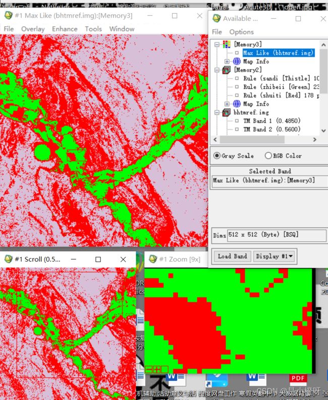Screen dimensions: 328x400
Task: Click the band list vertical scrollbar thumb
Action: [323, 72]
